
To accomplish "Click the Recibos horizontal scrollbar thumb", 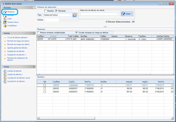I will pyautogui.click(x=67, y=118).
